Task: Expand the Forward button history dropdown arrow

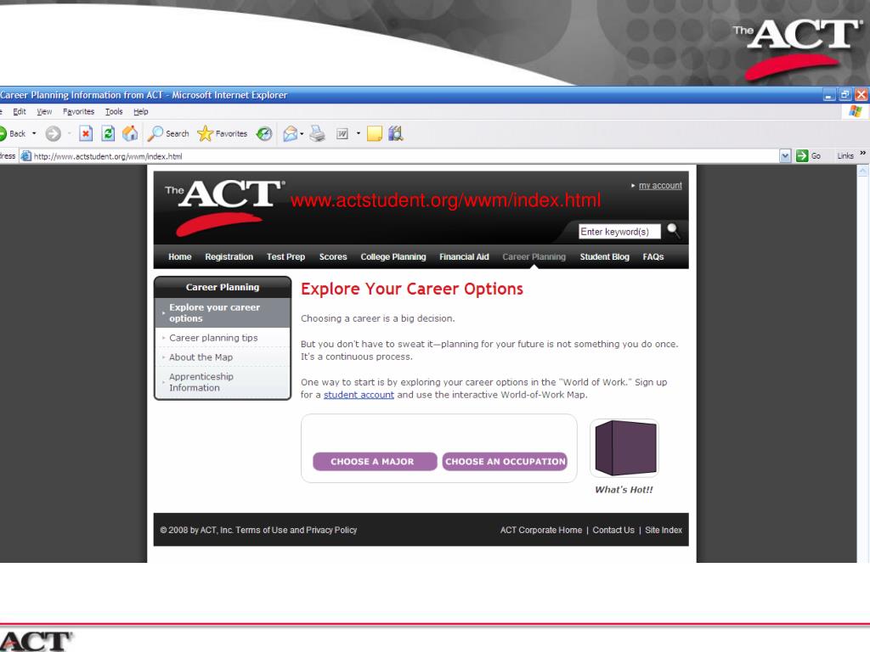Action: click(x=69, y=133)
